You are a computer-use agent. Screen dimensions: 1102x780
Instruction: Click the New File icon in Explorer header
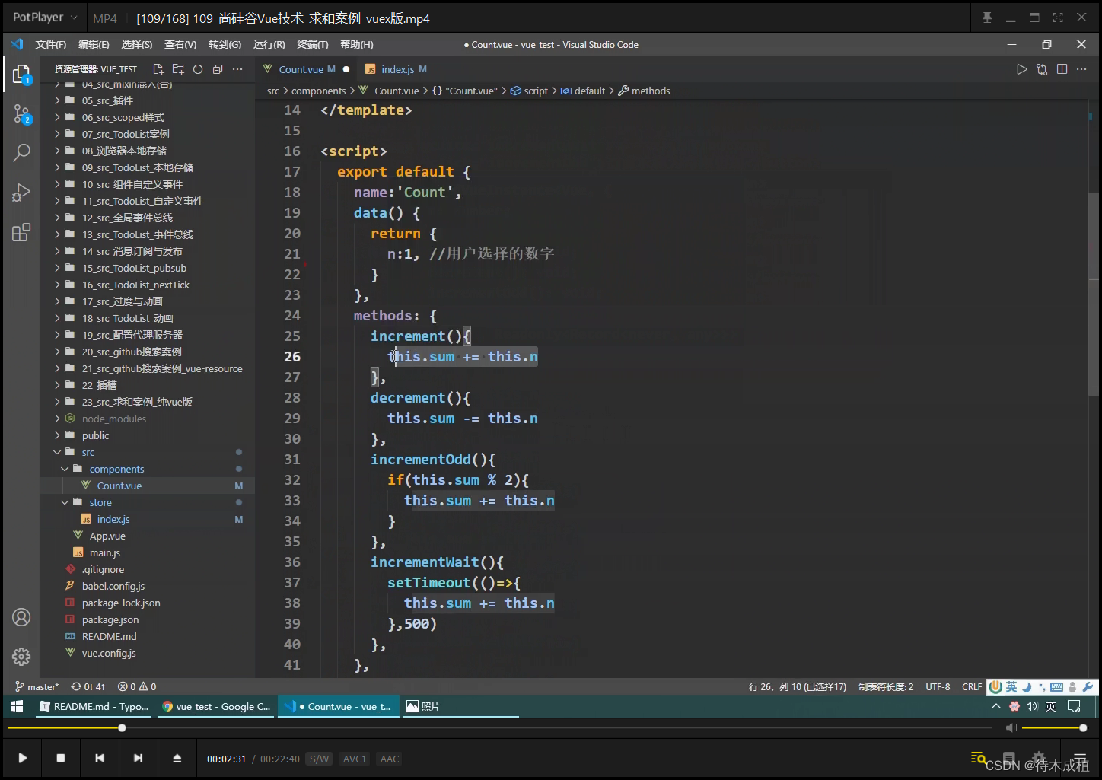(x=159, y=68)
